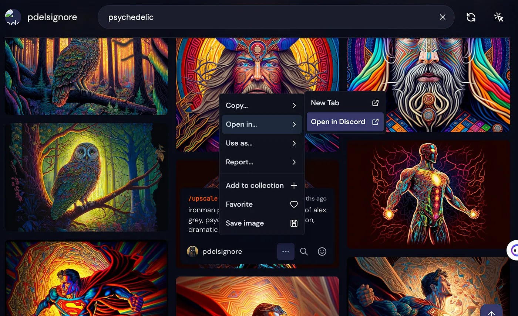Screen dimensions: 518x316
Task: Open the flying Superman with red cape thumbnail
Action: 86,278
